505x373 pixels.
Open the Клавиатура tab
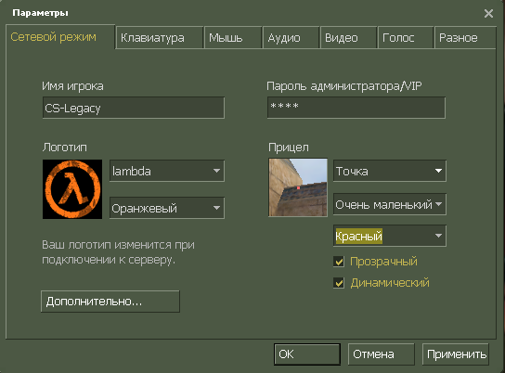(160, 38)
